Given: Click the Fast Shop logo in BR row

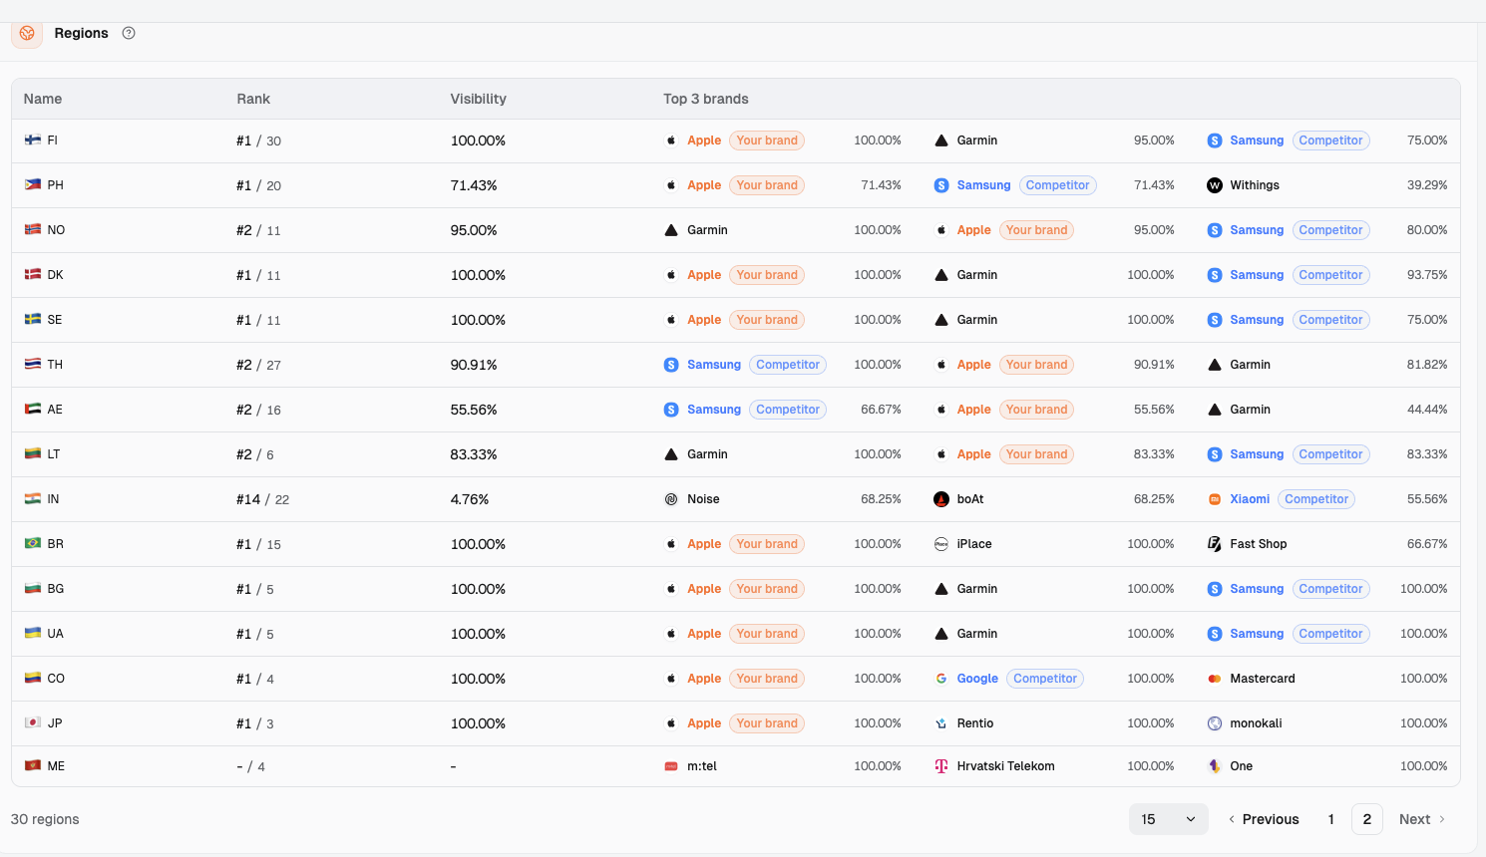Looking at the screenshot, I should point(1215,544).
